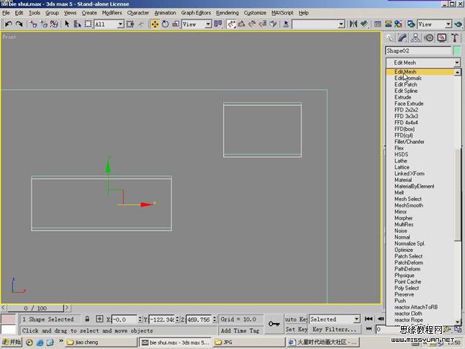Click the Redo arrow icon

pos(19,24)
